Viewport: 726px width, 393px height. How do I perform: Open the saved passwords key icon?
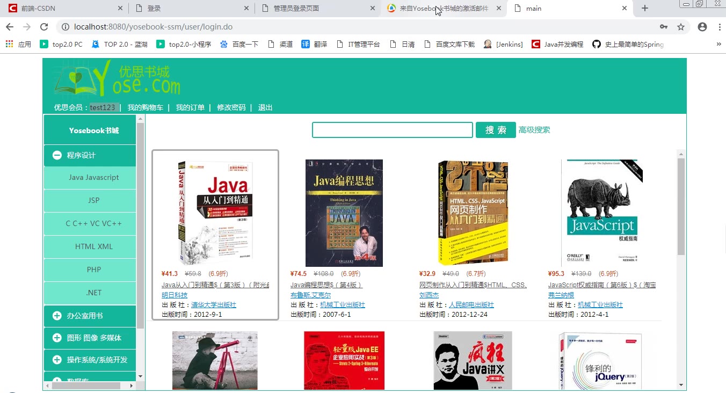664,27
